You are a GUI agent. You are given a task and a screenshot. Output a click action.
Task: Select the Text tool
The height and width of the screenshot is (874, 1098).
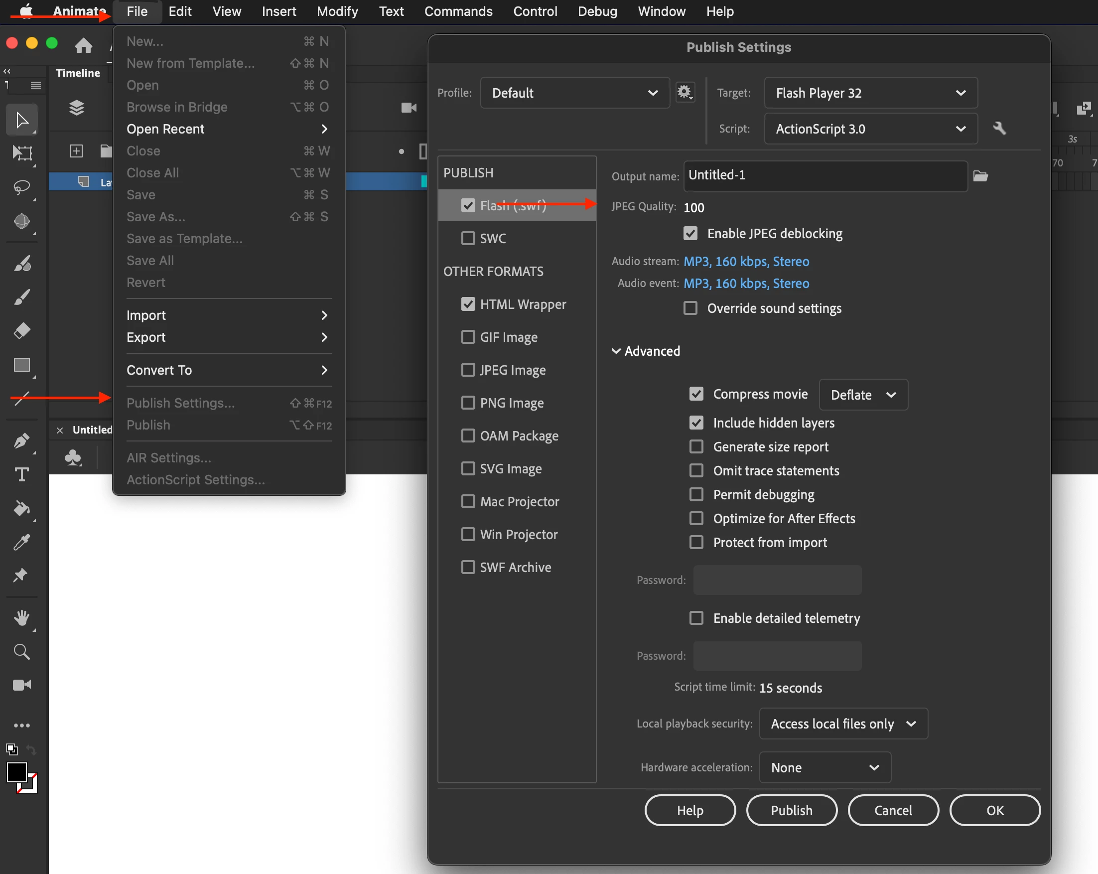point(21,475)
